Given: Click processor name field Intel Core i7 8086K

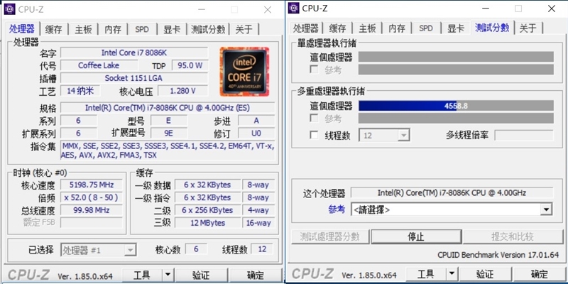Looking at the screenshot, I should [134, 53].
